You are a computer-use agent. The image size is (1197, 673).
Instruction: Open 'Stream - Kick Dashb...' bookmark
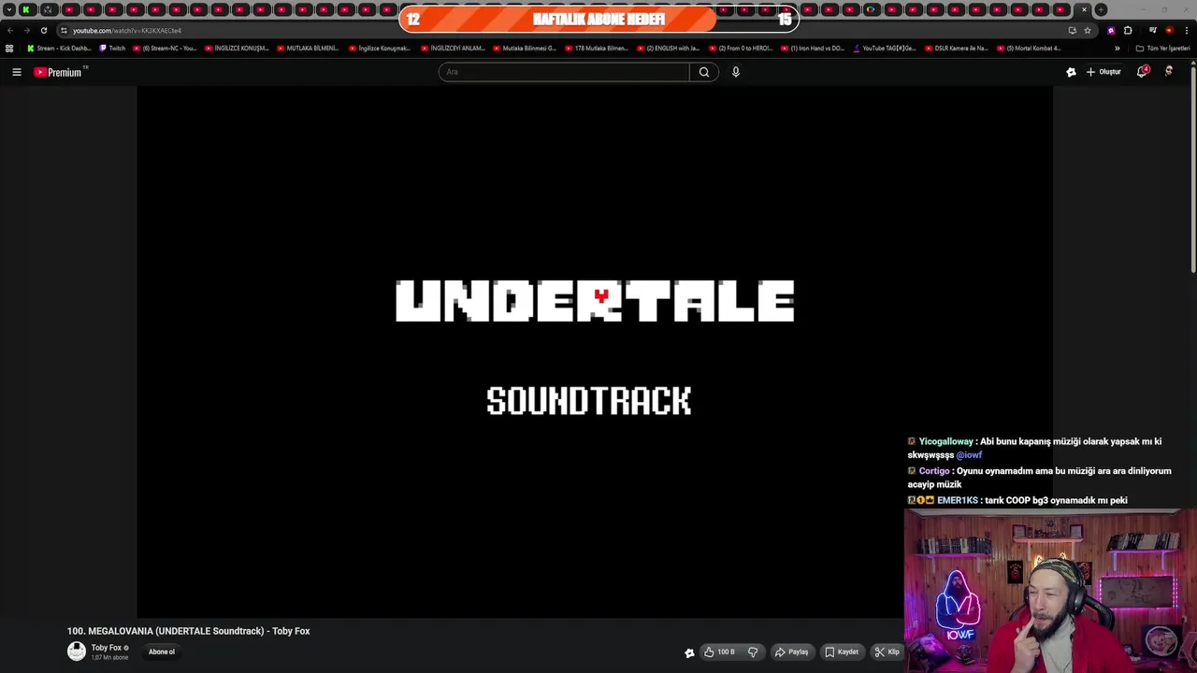point(59,48)
